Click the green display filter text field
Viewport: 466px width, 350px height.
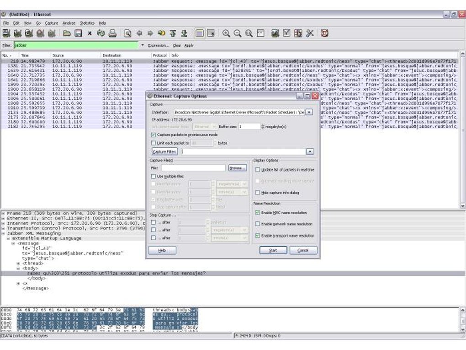(x=75, y=45)
